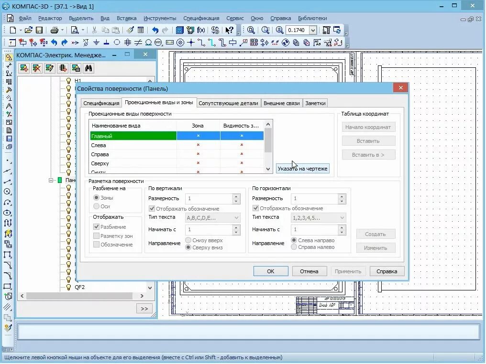Select the Снизу вверх direction radio
Screen dimensions: 486x364
188,240
